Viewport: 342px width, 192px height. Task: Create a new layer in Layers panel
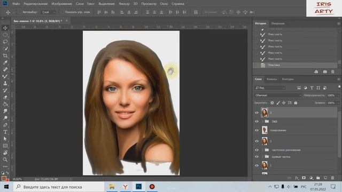325,178
